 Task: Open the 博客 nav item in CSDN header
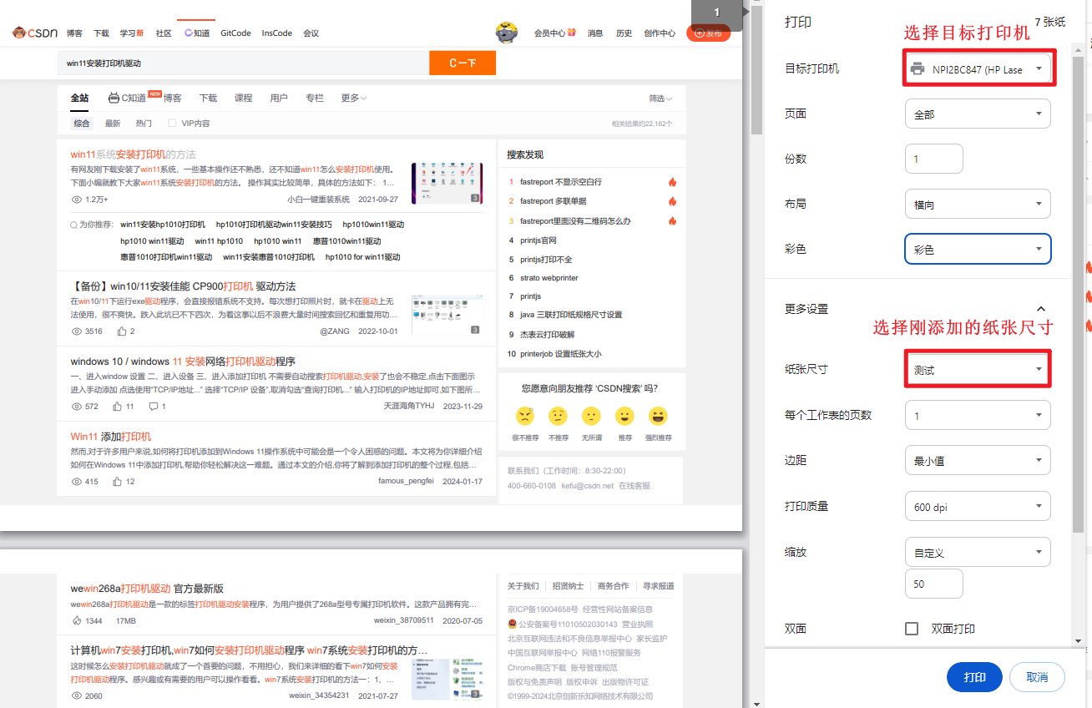(74, 33)
